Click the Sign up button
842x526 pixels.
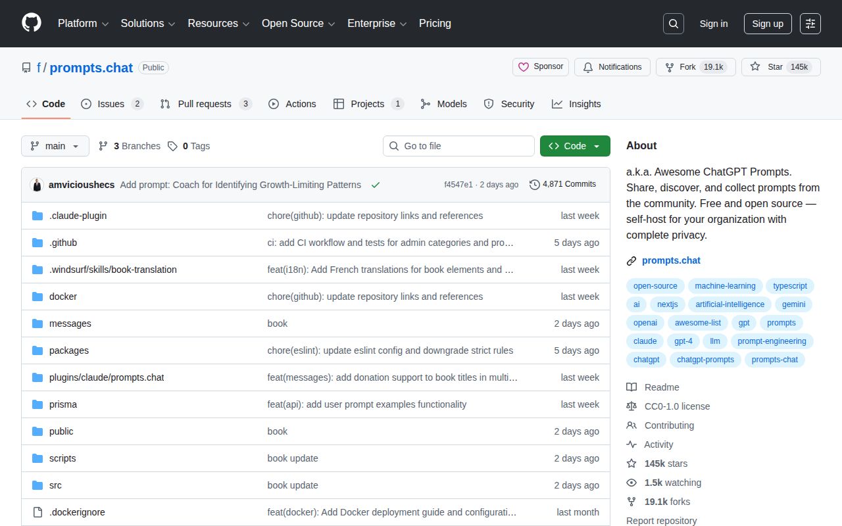point(768,24)
